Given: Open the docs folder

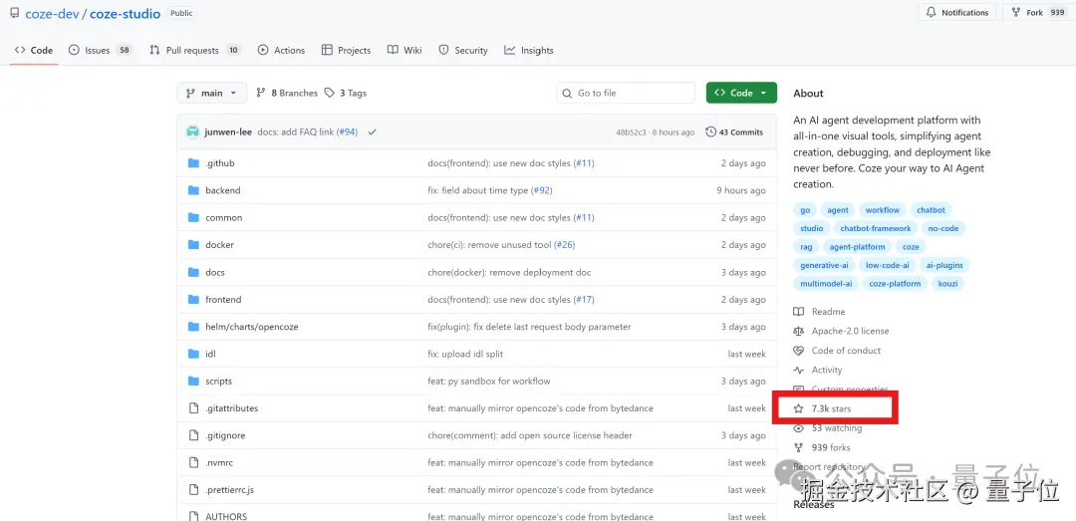Looking at the screenshot, I should [x=215, y=273].
